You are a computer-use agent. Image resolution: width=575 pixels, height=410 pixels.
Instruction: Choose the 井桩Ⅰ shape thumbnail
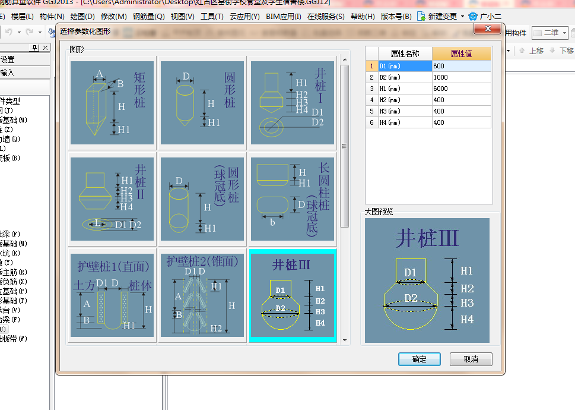(293, 103)
